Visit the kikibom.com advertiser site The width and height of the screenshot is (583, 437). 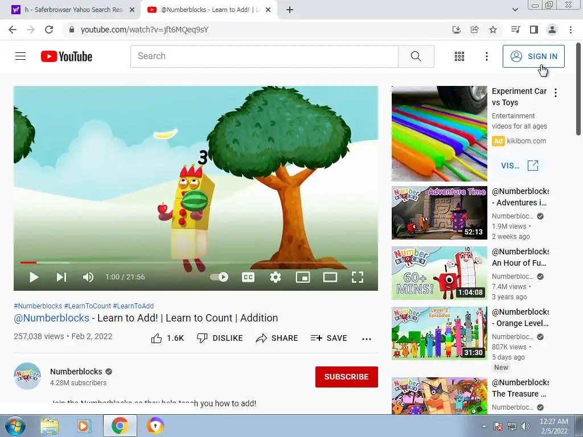519,166
